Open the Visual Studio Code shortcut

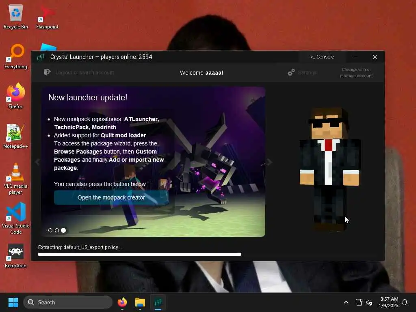16,218
